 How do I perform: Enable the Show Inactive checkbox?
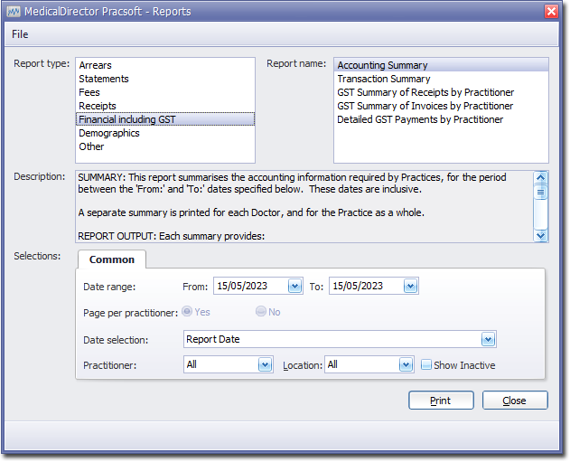coord(426,365)
